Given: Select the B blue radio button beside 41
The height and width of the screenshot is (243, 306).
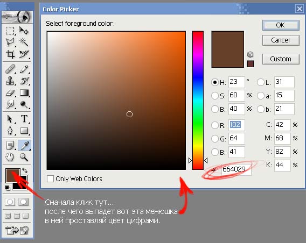Looking at the screenshot, I should point(214,152).
